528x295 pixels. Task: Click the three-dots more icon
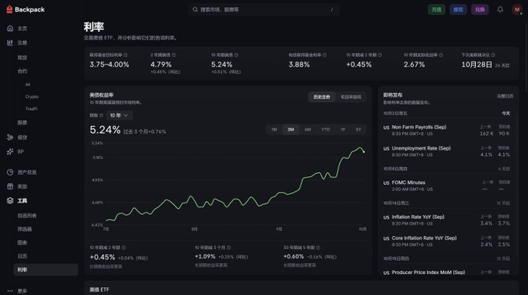click(x=10, y=291)
